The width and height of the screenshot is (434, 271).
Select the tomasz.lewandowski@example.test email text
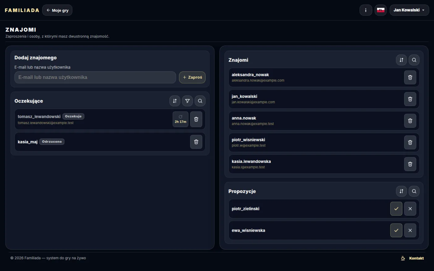tap(46, 123)
